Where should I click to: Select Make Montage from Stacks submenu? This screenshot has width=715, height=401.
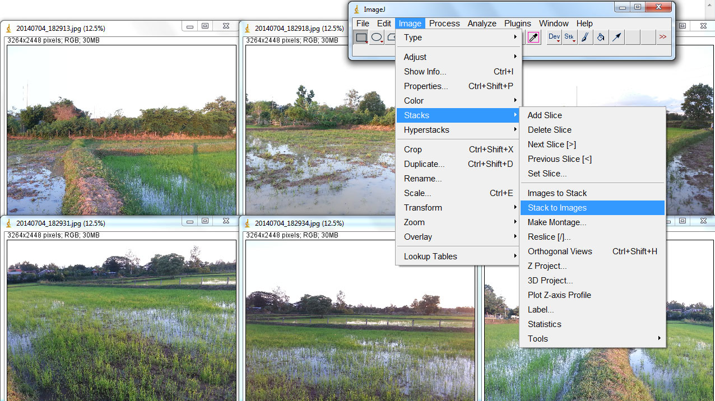556,222
